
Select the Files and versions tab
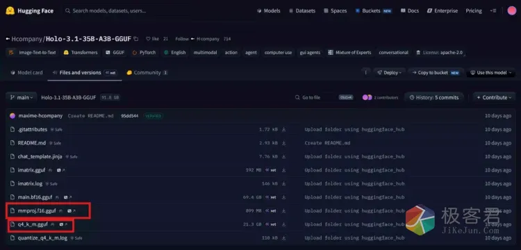click(84, 72)
